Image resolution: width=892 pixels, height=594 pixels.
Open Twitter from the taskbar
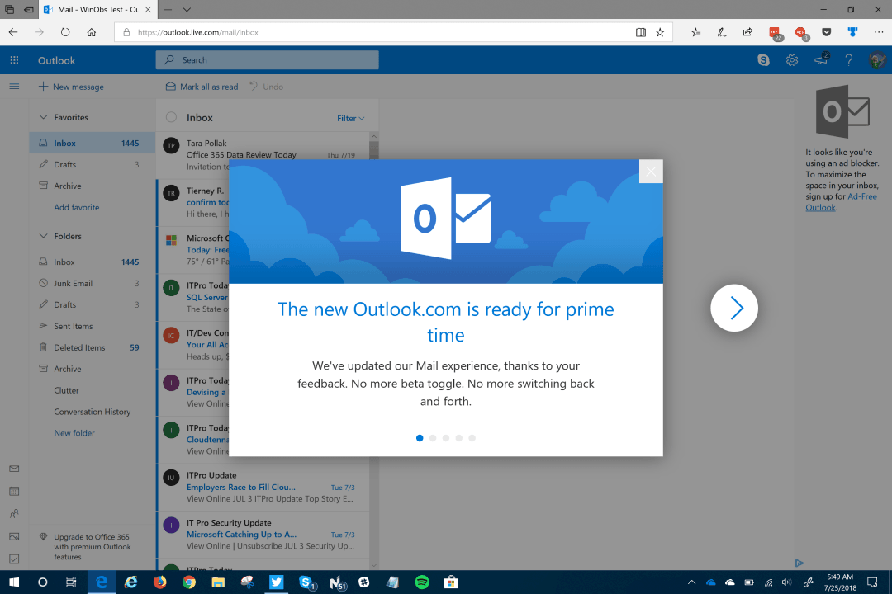[x=277, y=582]
